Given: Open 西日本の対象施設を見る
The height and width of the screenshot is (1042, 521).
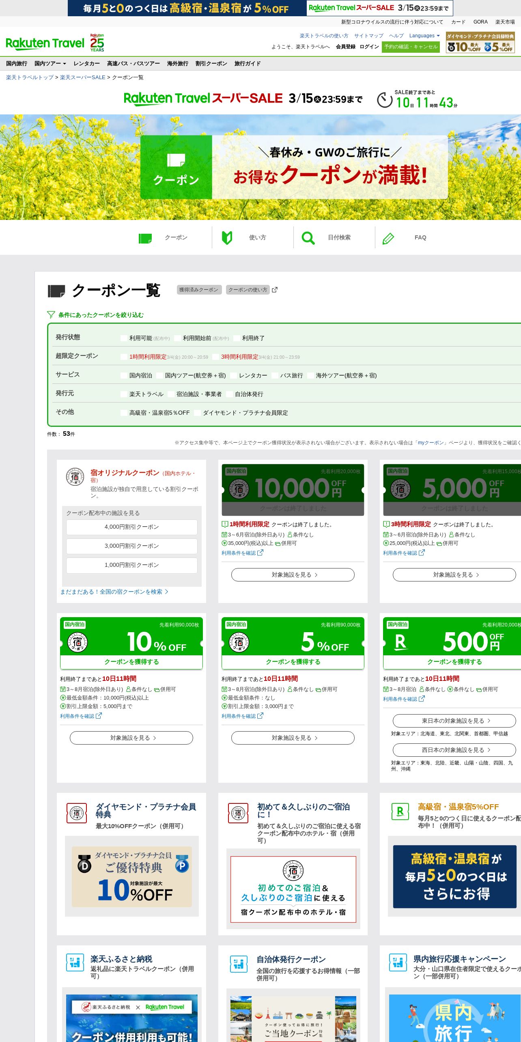Looking at the screenshot, I should [x=454, y=750].
